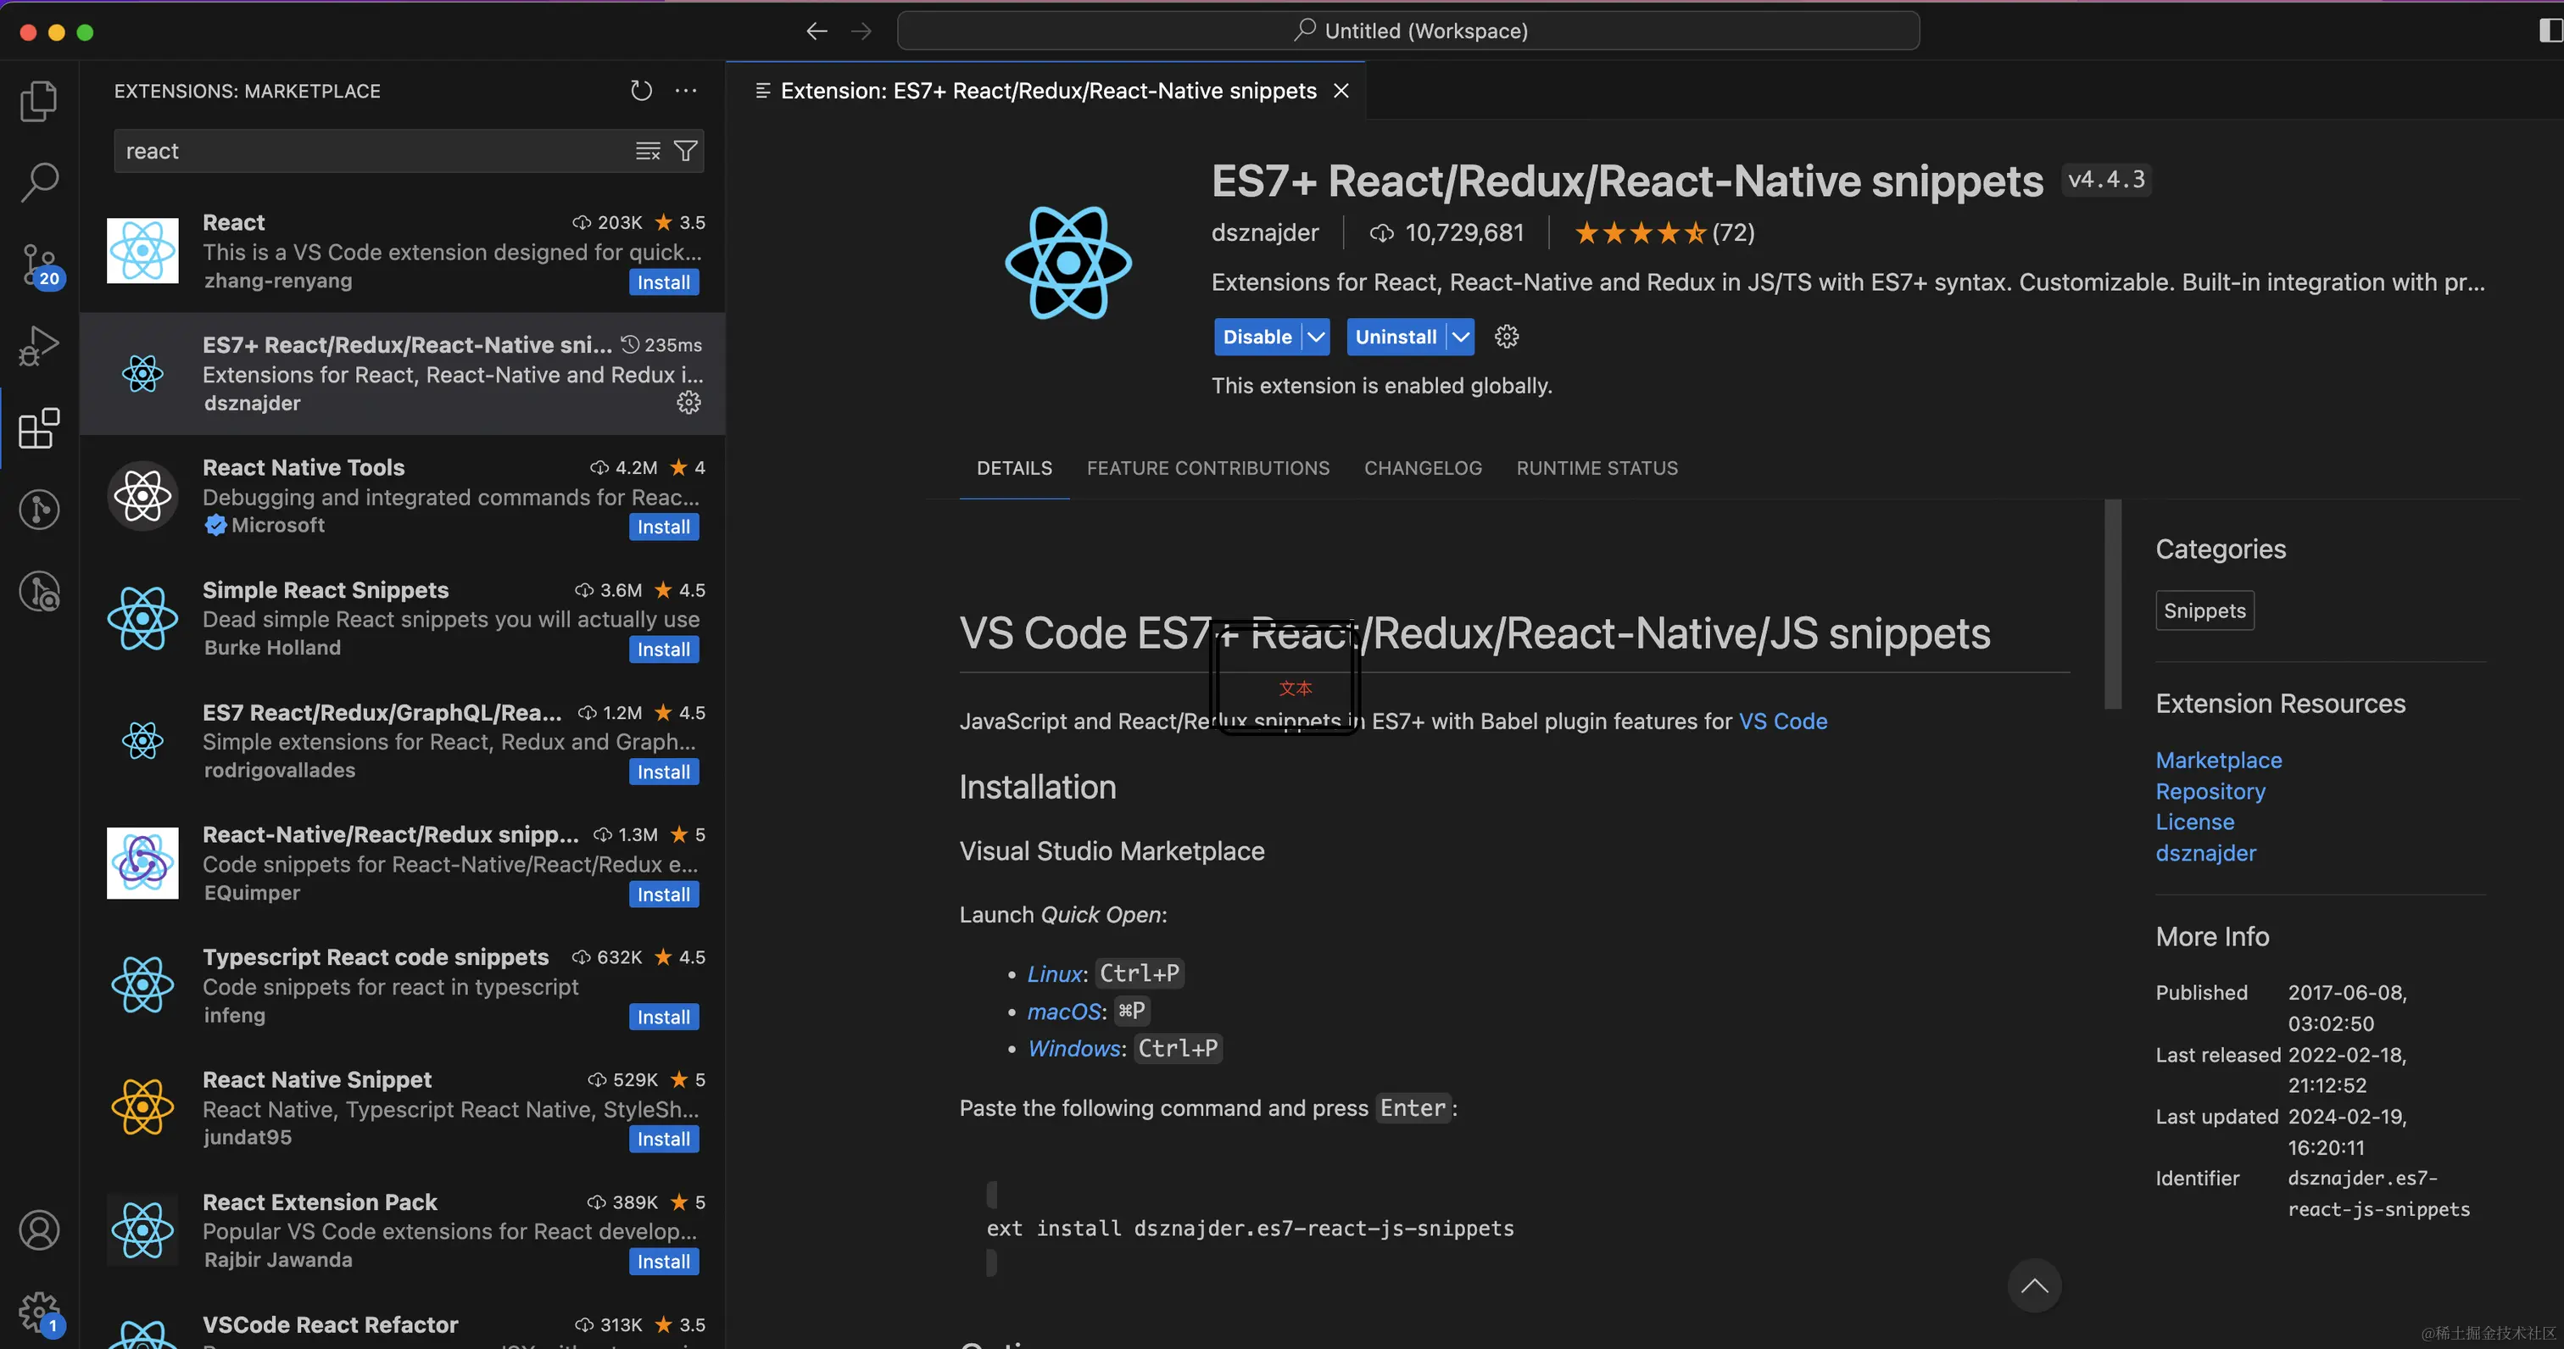
Task: Switch to the Feature Contributions tab
Action: click(1207, 468)
